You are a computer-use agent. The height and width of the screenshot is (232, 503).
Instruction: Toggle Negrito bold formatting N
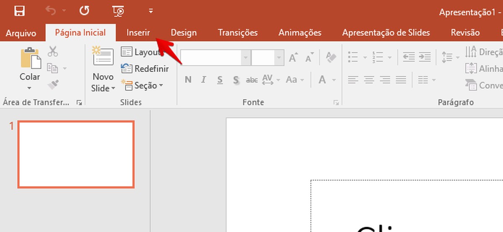click(x=188, y=80)
